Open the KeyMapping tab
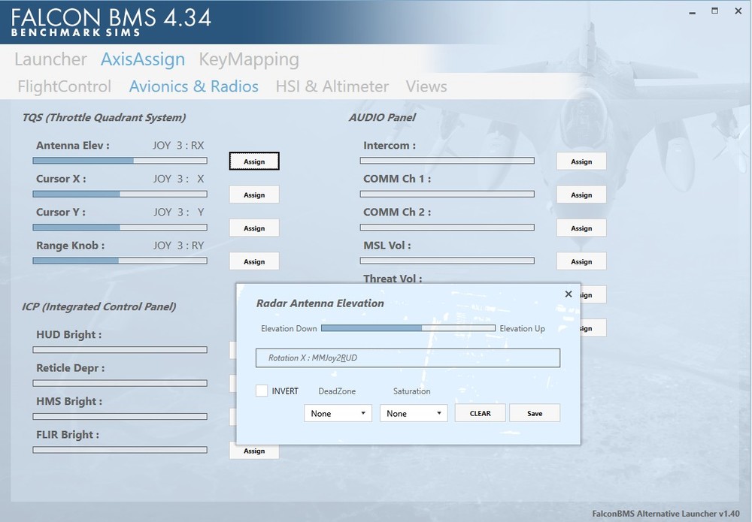The width and height of the screenshot is (752, 522). coord(248,59)
